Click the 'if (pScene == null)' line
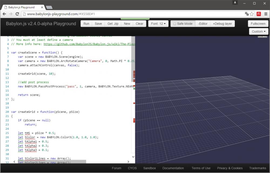Image resolution: width=270 pixels, height=173 pixels. [34, 120]
